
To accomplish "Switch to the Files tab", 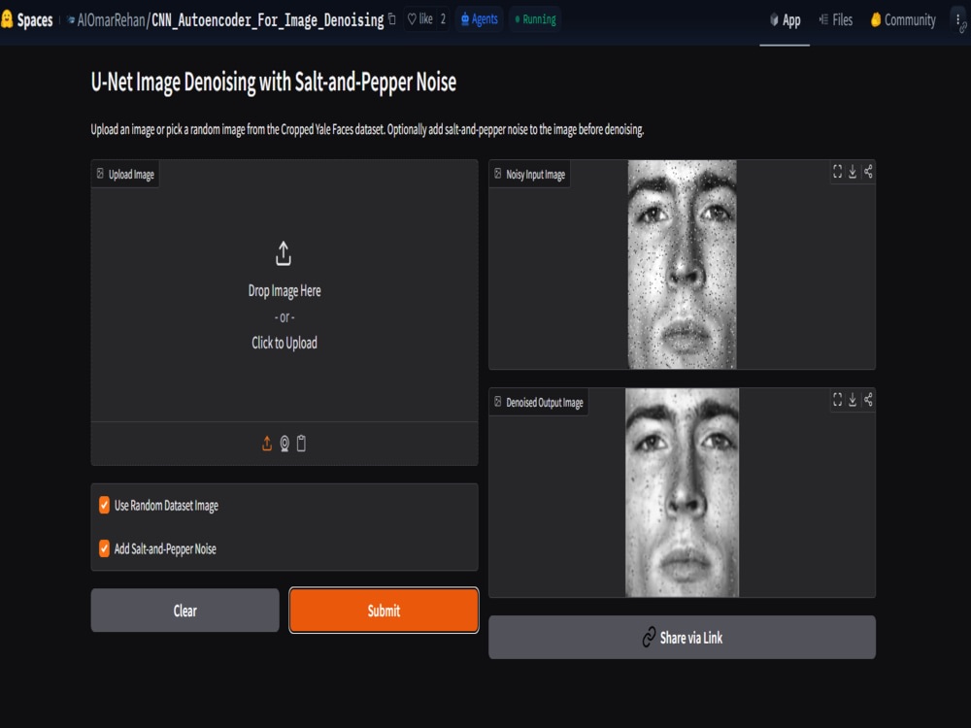I will click(x=835, y=19).
